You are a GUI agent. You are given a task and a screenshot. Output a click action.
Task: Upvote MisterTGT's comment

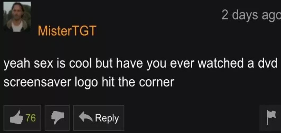tap(23, 118)
